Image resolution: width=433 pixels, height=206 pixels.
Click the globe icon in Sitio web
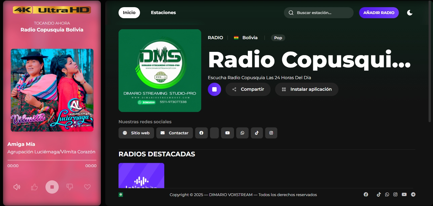coord(125,133)
